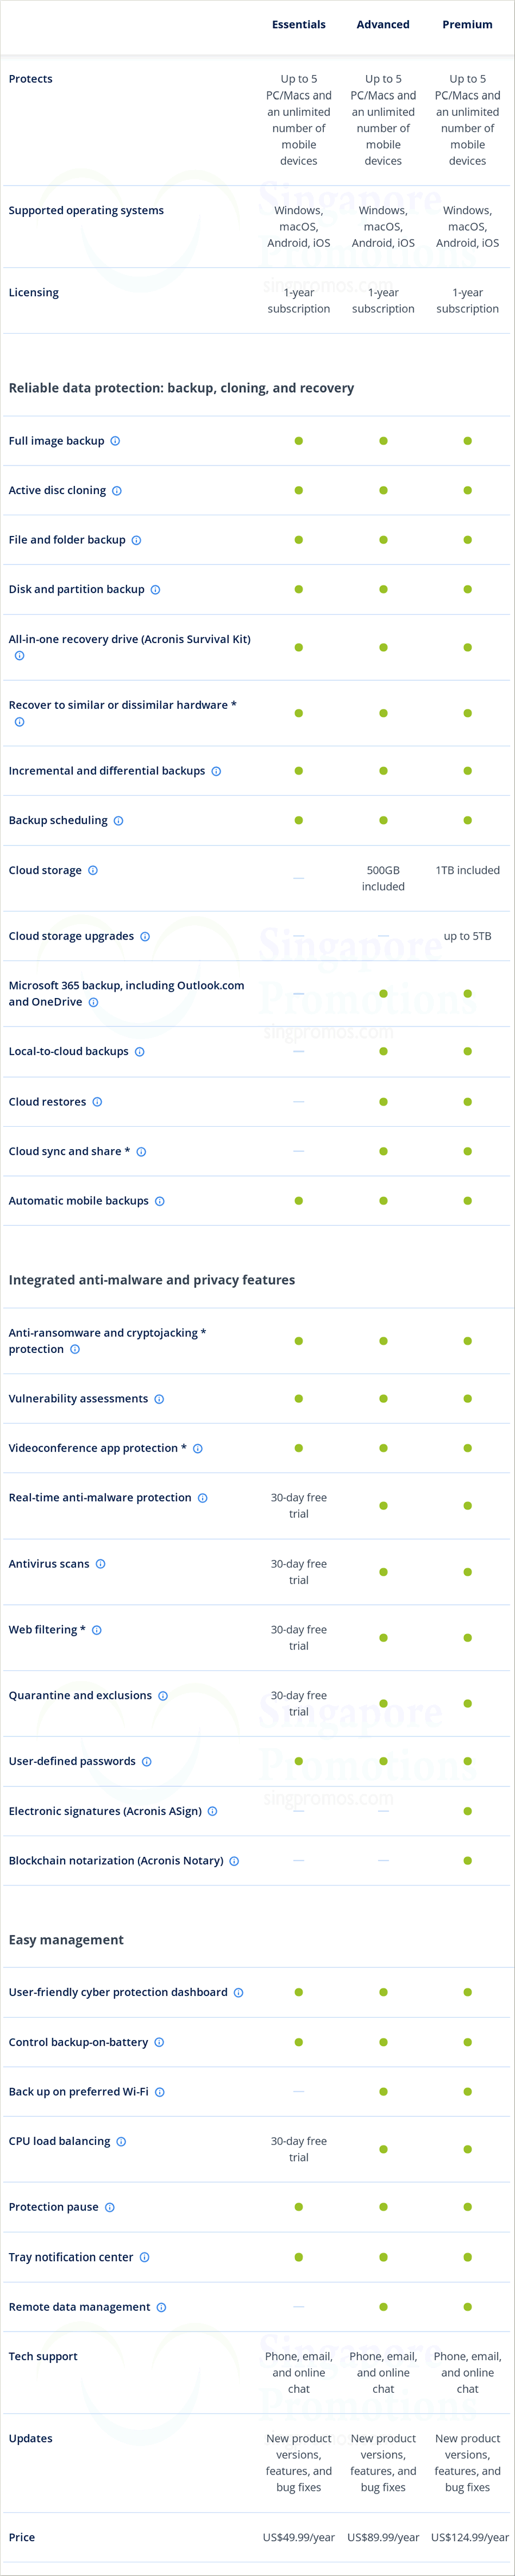Show info for Electronic signatures (Acronis ASign)
Image resolution: width=515 pixels, height=2576 pixels.
(x=212, y=1811)
